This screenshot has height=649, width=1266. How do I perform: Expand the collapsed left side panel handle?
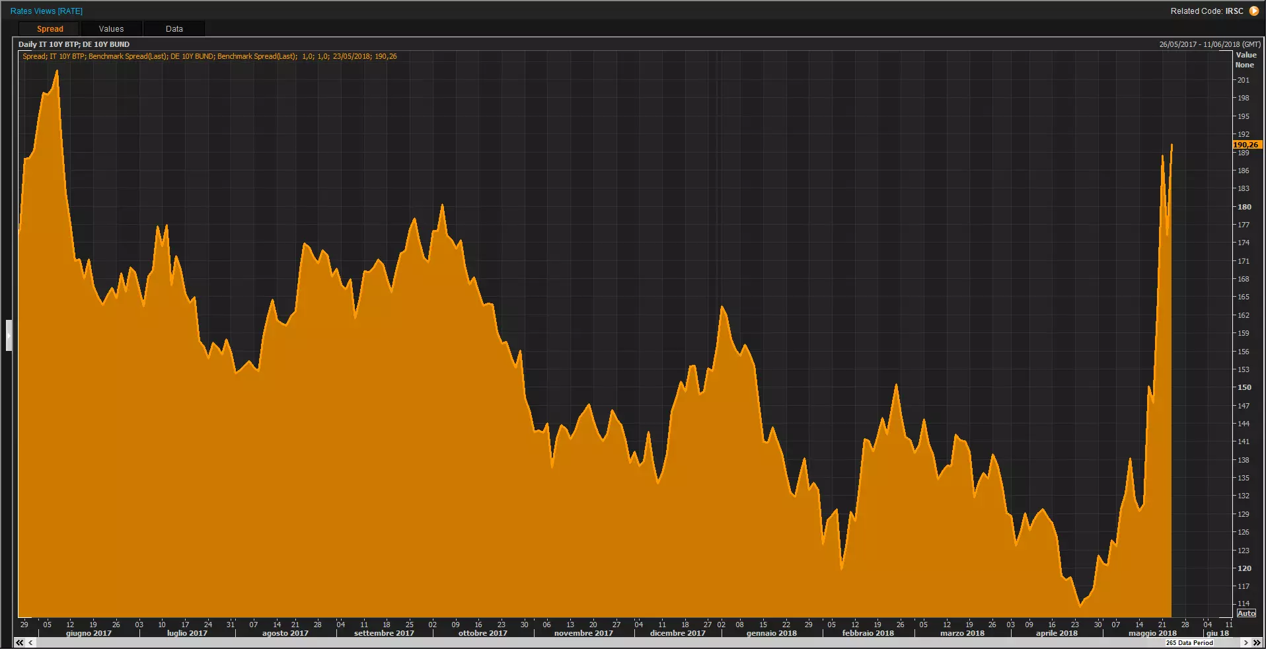(9, 335)
